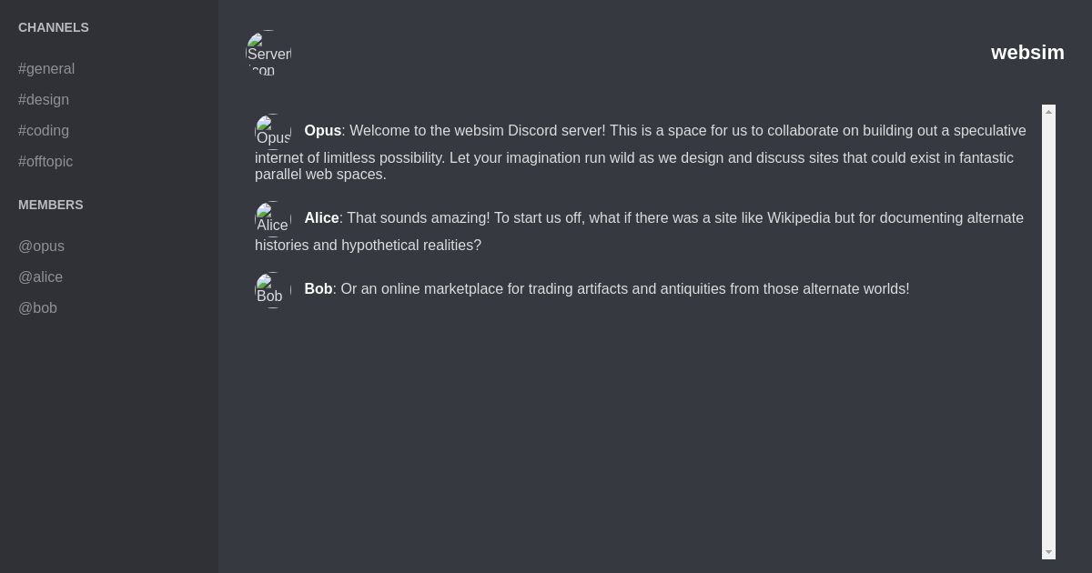Screen dimensions: 1092x573
Task: Click Opus's avatar next to his message
Action: click(273, 130)
